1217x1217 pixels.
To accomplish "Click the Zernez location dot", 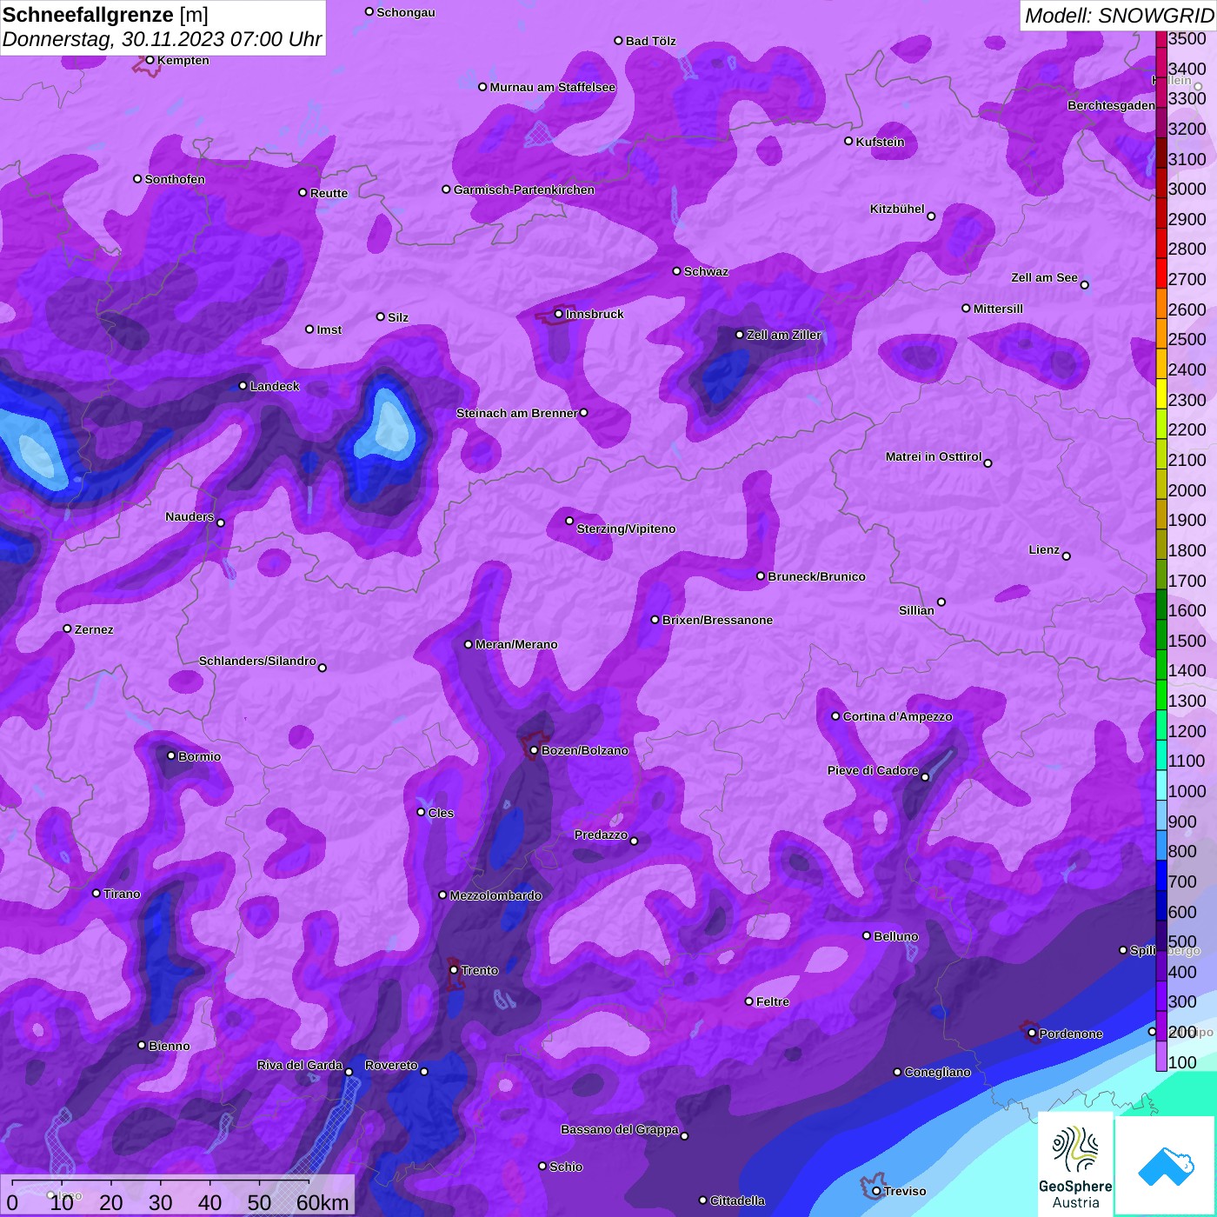I will click(x=67, y=628).
